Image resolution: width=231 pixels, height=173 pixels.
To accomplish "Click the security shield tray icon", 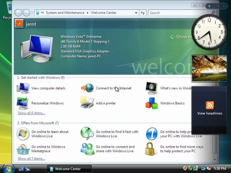I will click(185, 168).
